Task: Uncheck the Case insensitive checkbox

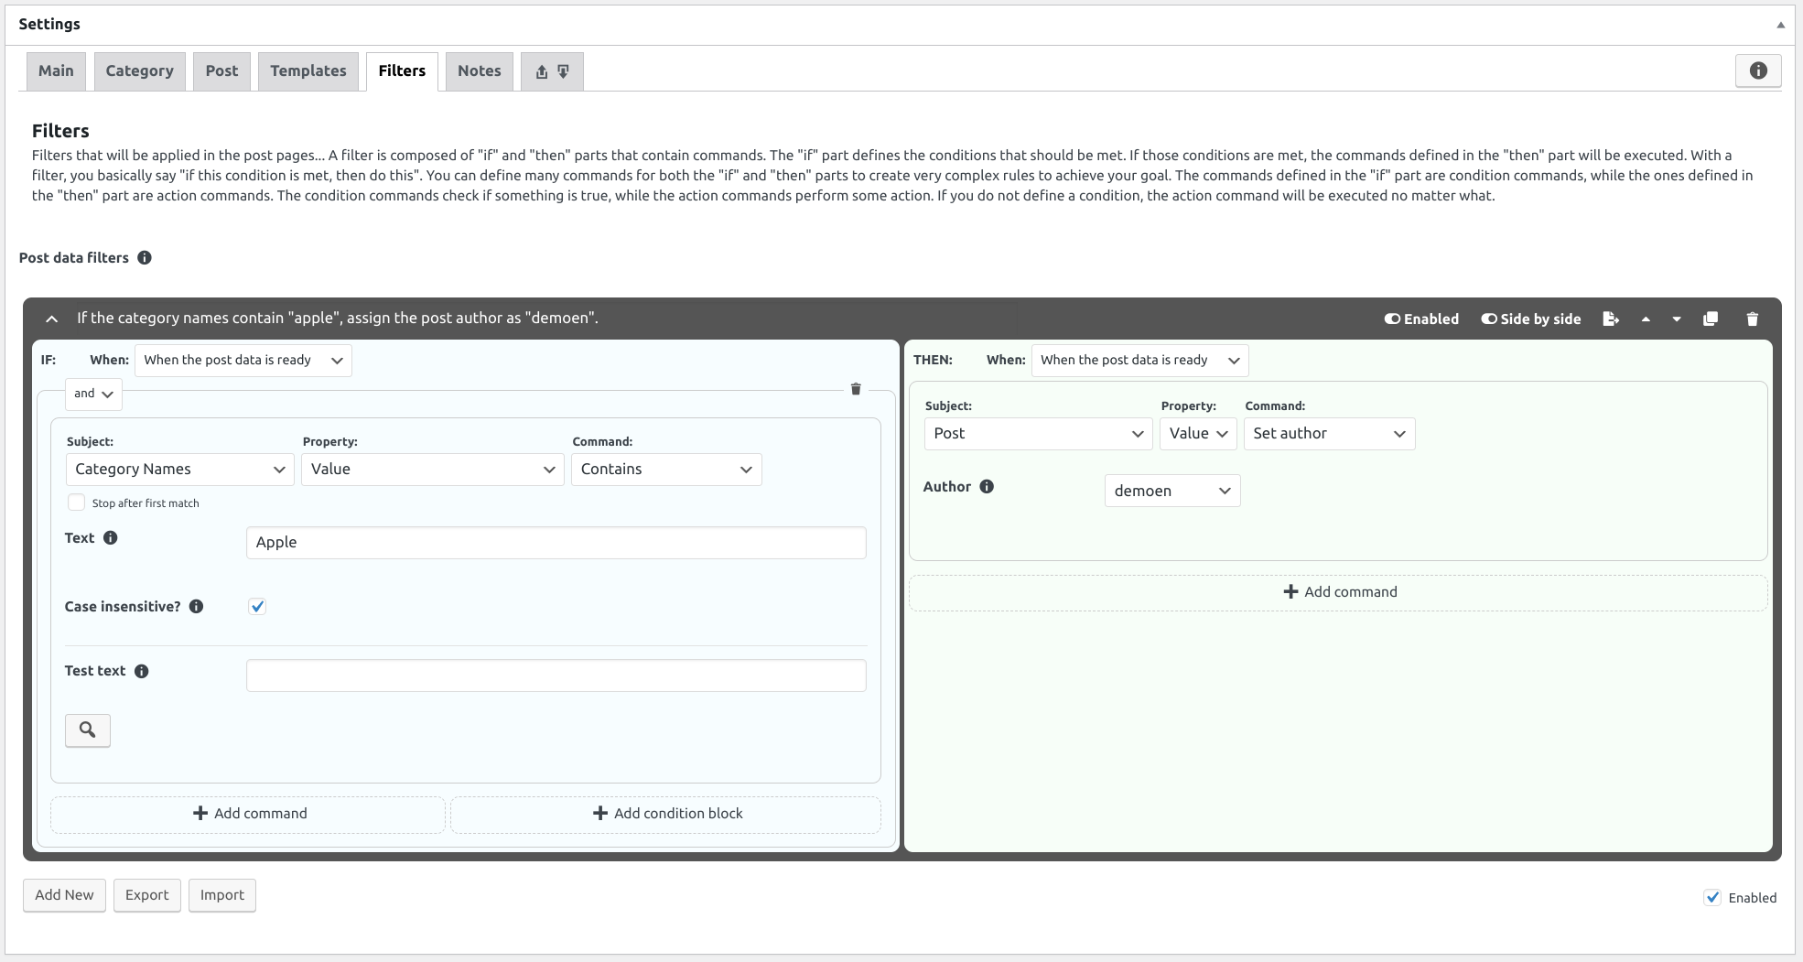Action: (x=257, y=607)
